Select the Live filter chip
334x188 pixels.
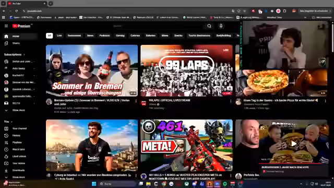click(59, 36)
